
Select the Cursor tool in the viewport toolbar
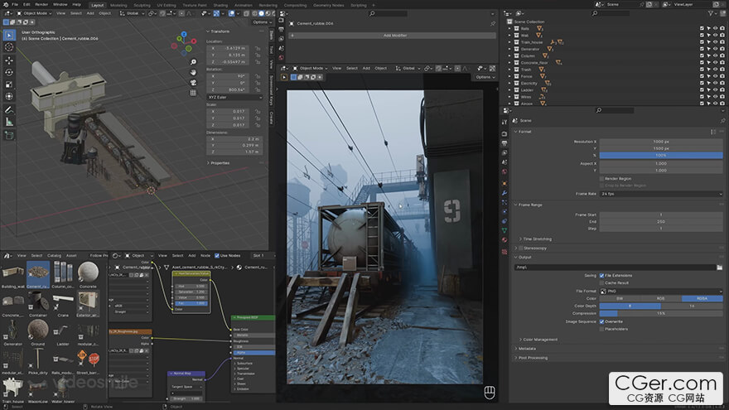(9, 47)
